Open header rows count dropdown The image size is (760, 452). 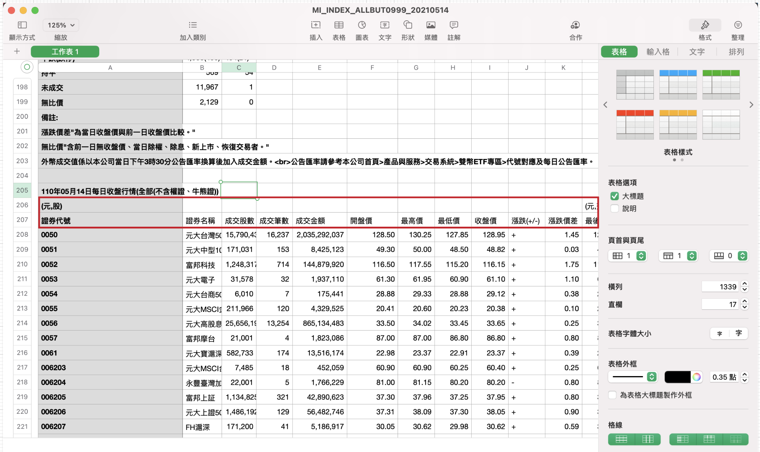pyautogui.click(x=678, y=256)
